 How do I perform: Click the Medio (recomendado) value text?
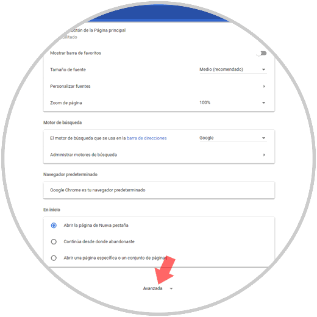[x=221, y=69]
